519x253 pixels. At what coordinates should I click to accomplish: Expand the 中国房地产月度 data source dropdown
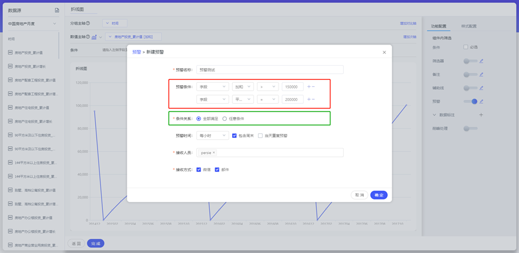click(55, 24)
